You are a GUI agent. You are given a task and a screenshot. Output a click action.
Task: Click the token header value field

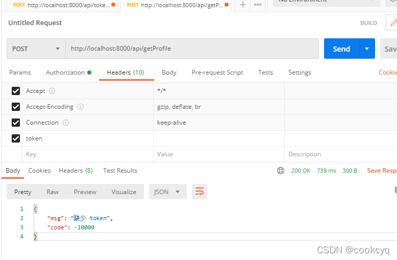coord(219,138)
